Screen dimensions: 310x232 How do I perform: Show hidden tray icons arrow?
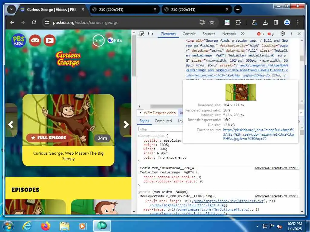tap(257, 226)
